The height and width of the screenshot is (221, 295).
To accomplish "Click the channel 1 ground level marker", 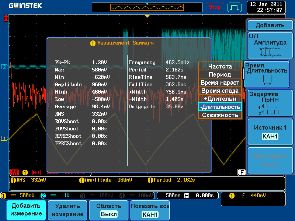I will [4, 138].
